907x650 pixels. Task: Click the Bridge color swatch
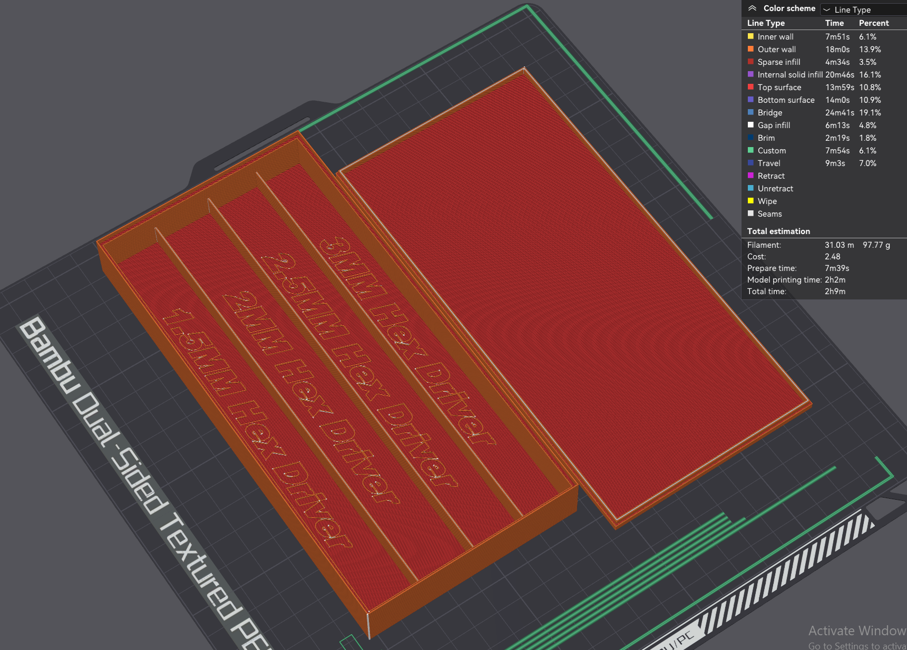coord(750,112)
